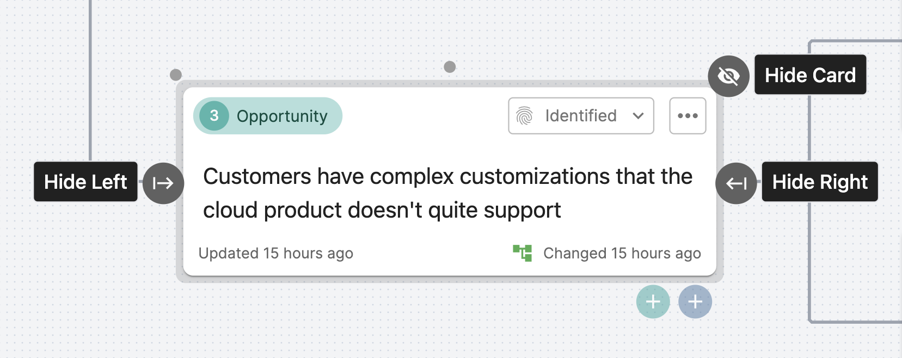Click the Opportunity type badge
The height and width of the screenshot is (358, 902).
(x=268, y=116)
